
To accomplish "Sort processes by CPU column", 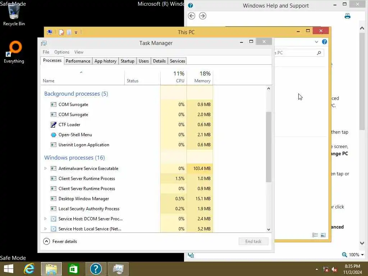I will pos(174,77).
